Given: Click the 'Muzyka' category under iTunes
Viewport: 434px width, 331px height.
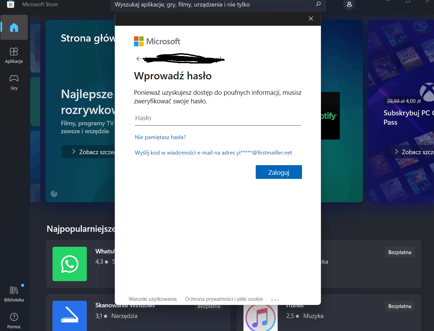Looking at the screenshot, I should coord(313,316).
